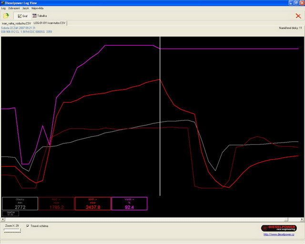
Task: Click the Dieselpower Log View title bar icon
Action: [2, 3]
